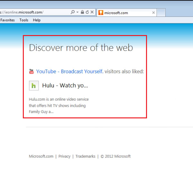193x193 pixels.
Task: Click the security lock icon
Action: tap(82, 12)
